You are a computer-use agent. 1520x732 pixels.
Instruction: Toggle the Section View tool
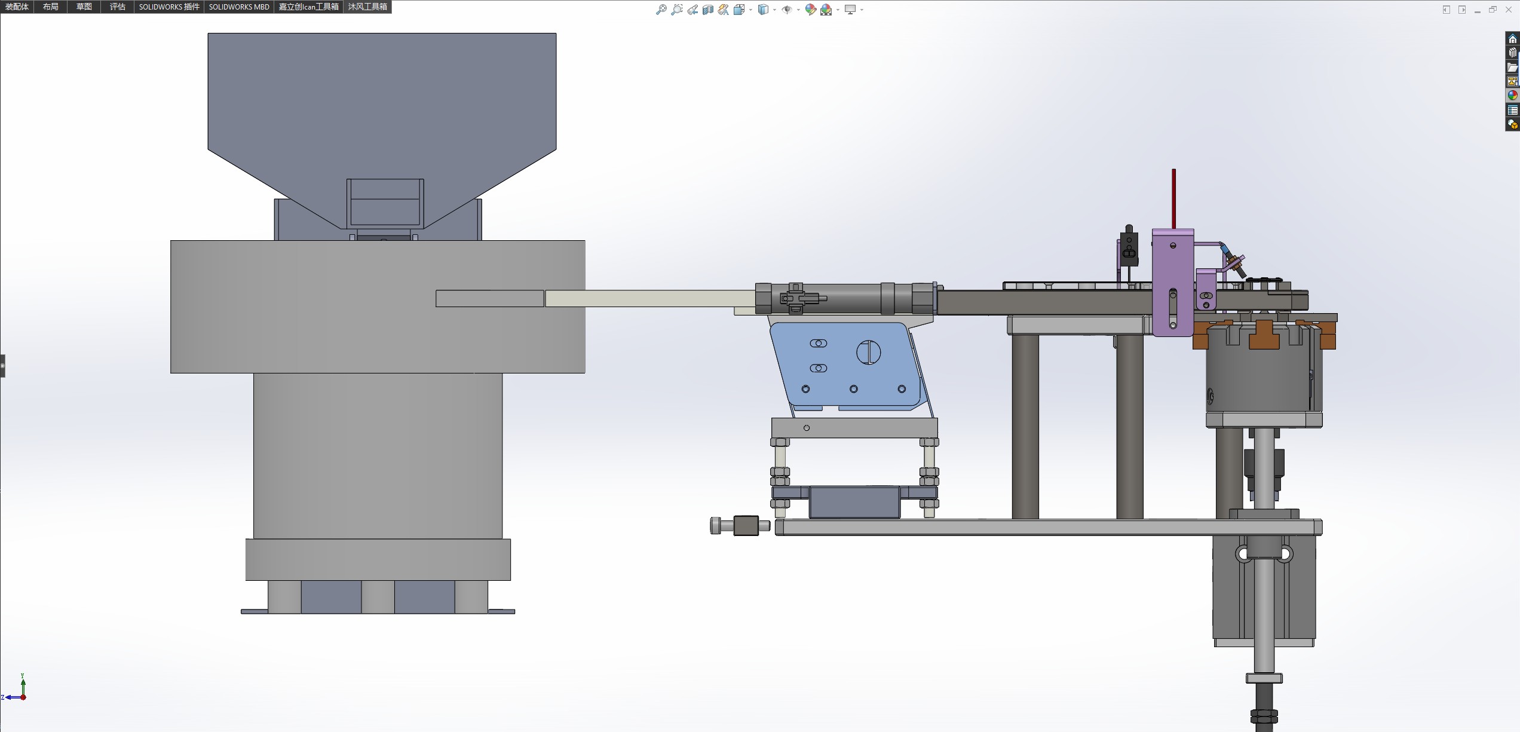click(708, 10)
